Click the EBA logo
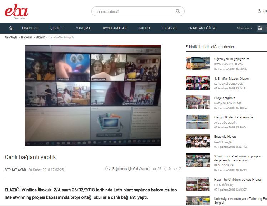267x206 pixels. pos(16,11)
